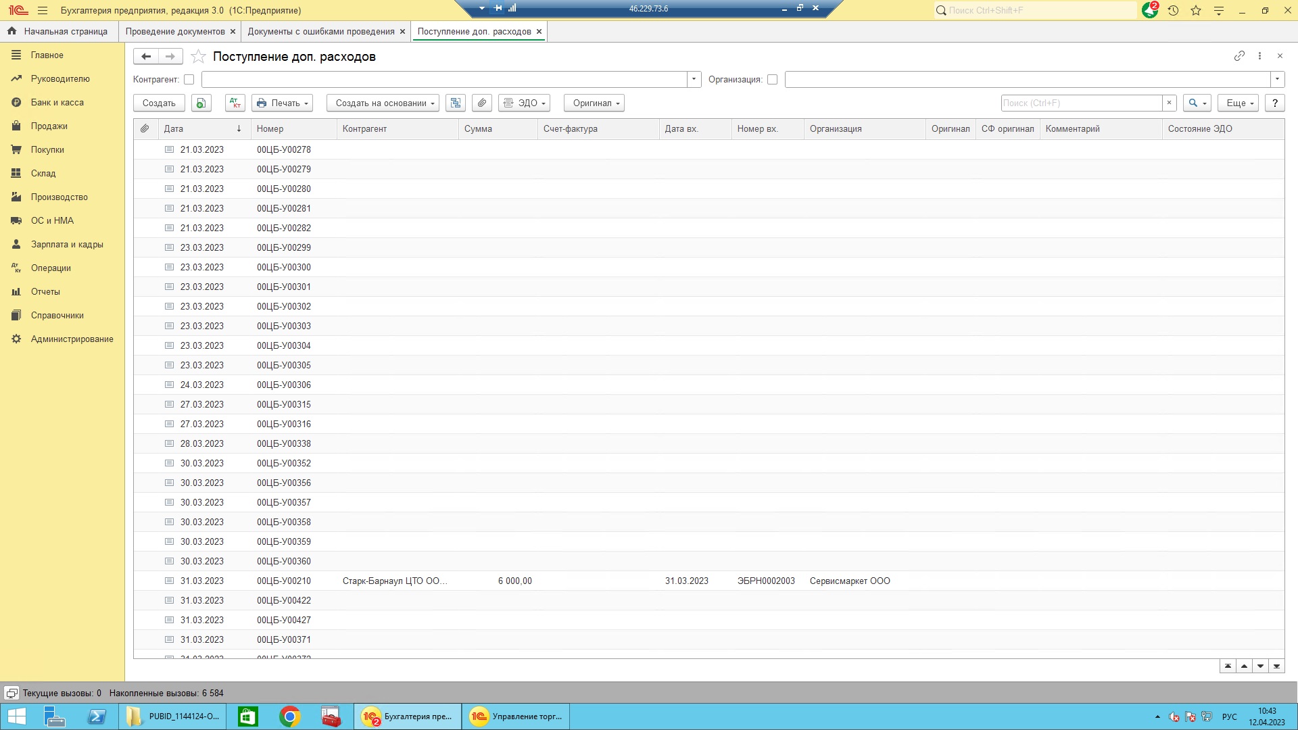Switch to Документы с ошибками проведения tab

pyautogui.click(x=320, y=31)
